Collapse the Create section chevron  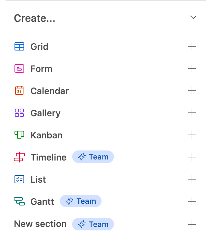(193, 18)
